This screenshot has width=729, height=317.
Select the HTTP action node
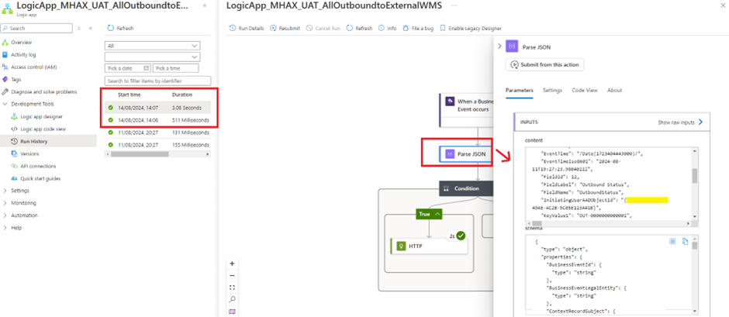[429, 246]
